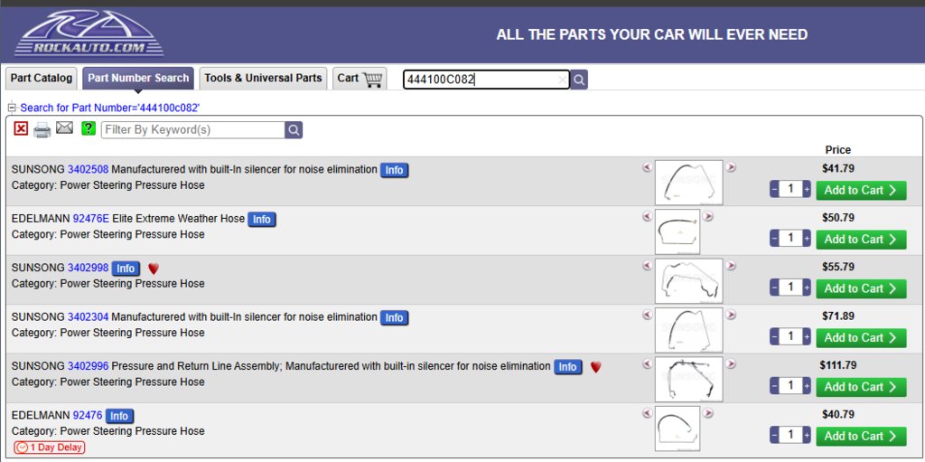Image resolution: width=925 pixels, height=462 pixels.
Task: Show next image for SUNSONG 3402996
Action: pyautogui.click(x=731, y=364)
